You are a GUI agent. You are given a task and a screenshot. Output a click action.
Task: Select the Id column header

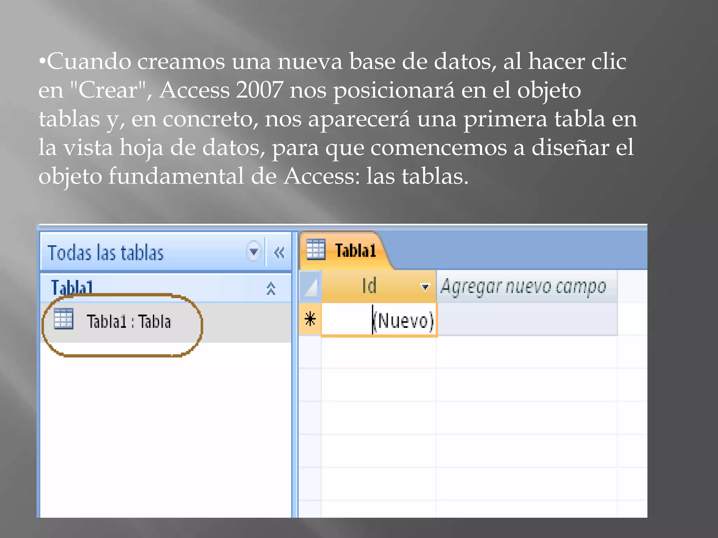coord(379,286)
